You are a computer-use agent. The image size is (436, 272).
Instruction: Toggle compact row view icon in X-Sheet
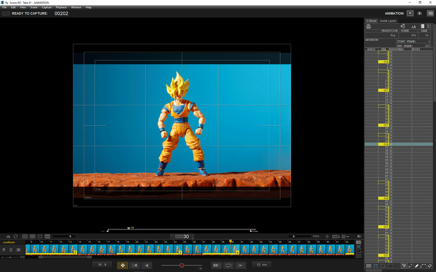[423, 26]
